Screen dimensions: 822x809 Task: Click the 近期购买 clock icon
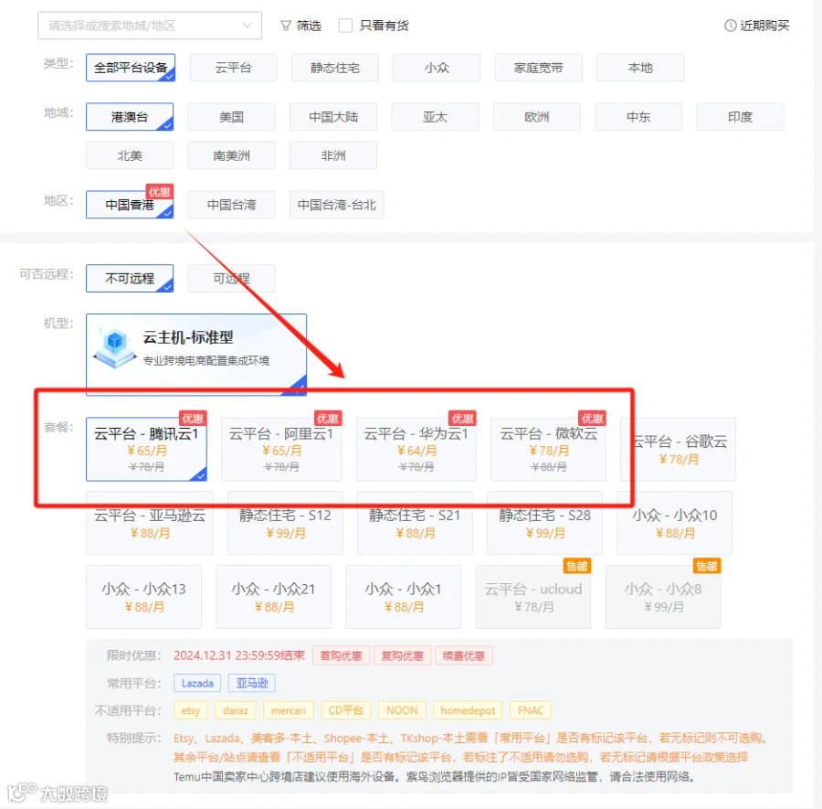730,26
